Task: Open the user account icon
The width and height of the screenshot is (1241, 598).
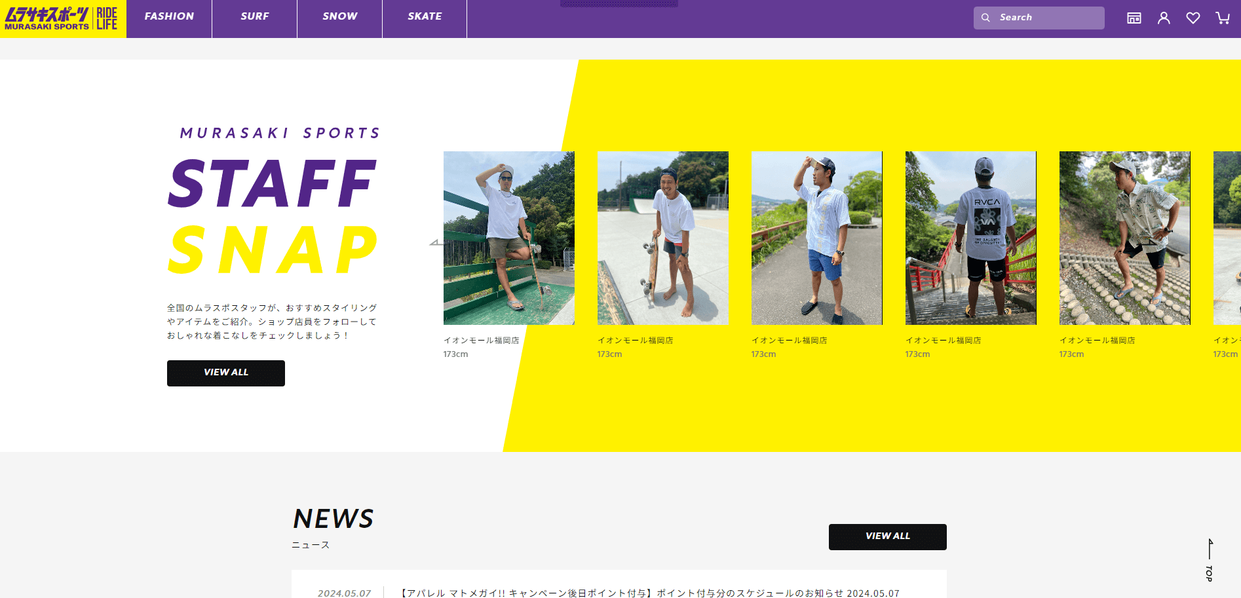Action: click(x=1164, y=18)
